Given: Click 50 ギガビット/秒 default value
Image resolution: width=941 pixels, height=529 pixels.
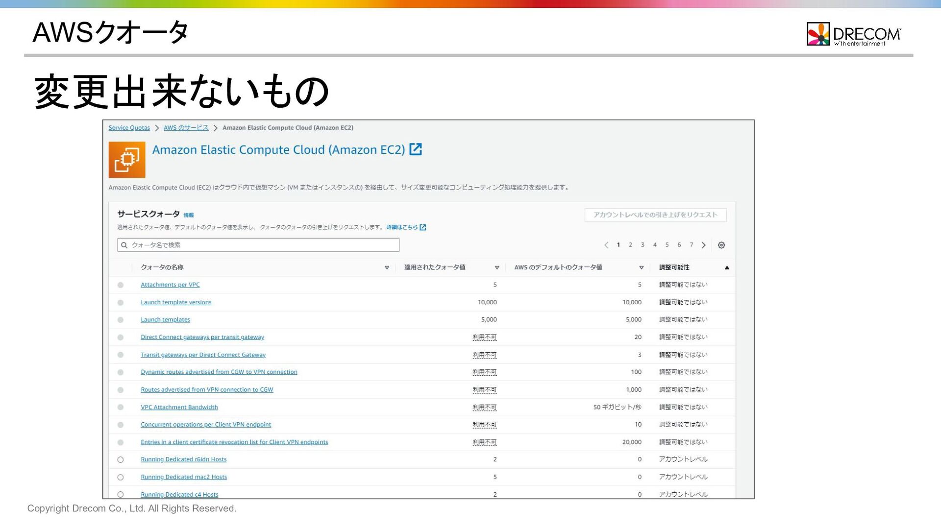Looking at the screenshot, I should coord(618,407).
